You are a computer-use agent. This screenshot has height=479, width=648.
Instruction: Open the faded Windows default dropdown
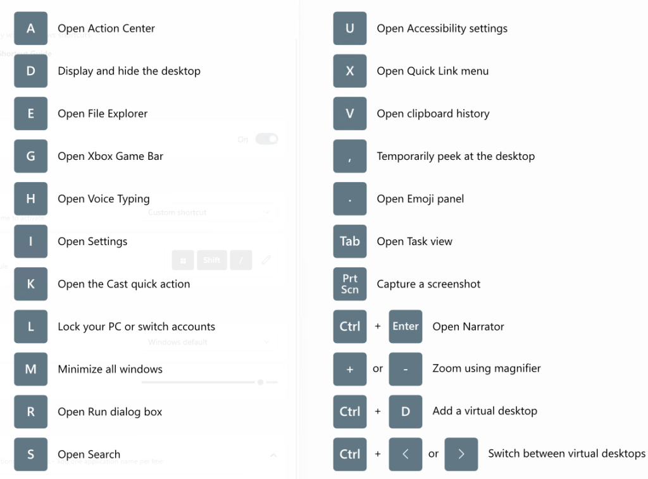point(209,342)
